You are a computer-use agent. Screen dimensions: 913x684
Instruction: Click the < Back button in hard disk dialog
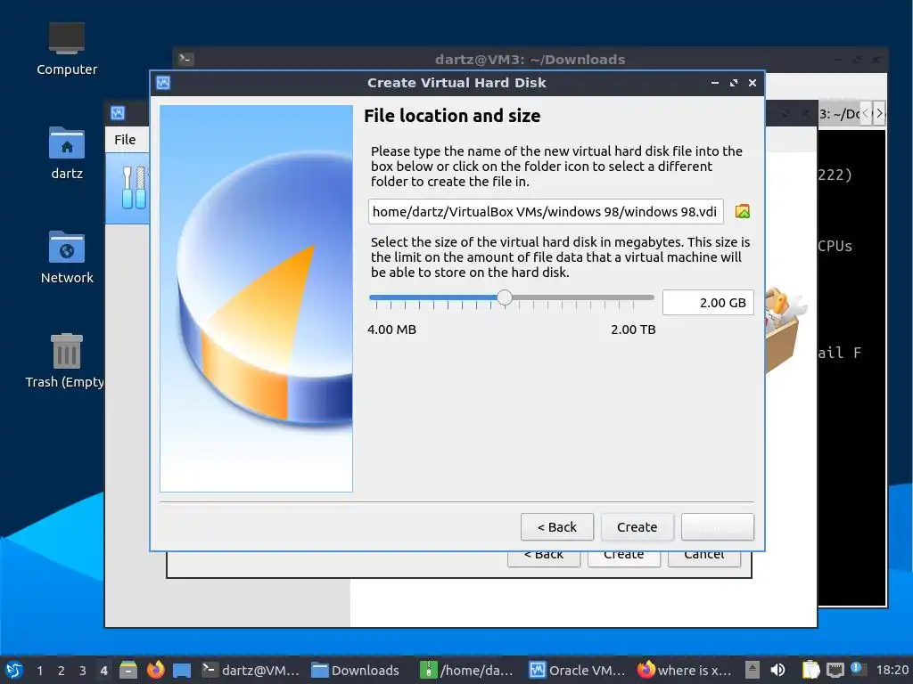point(556,527)
